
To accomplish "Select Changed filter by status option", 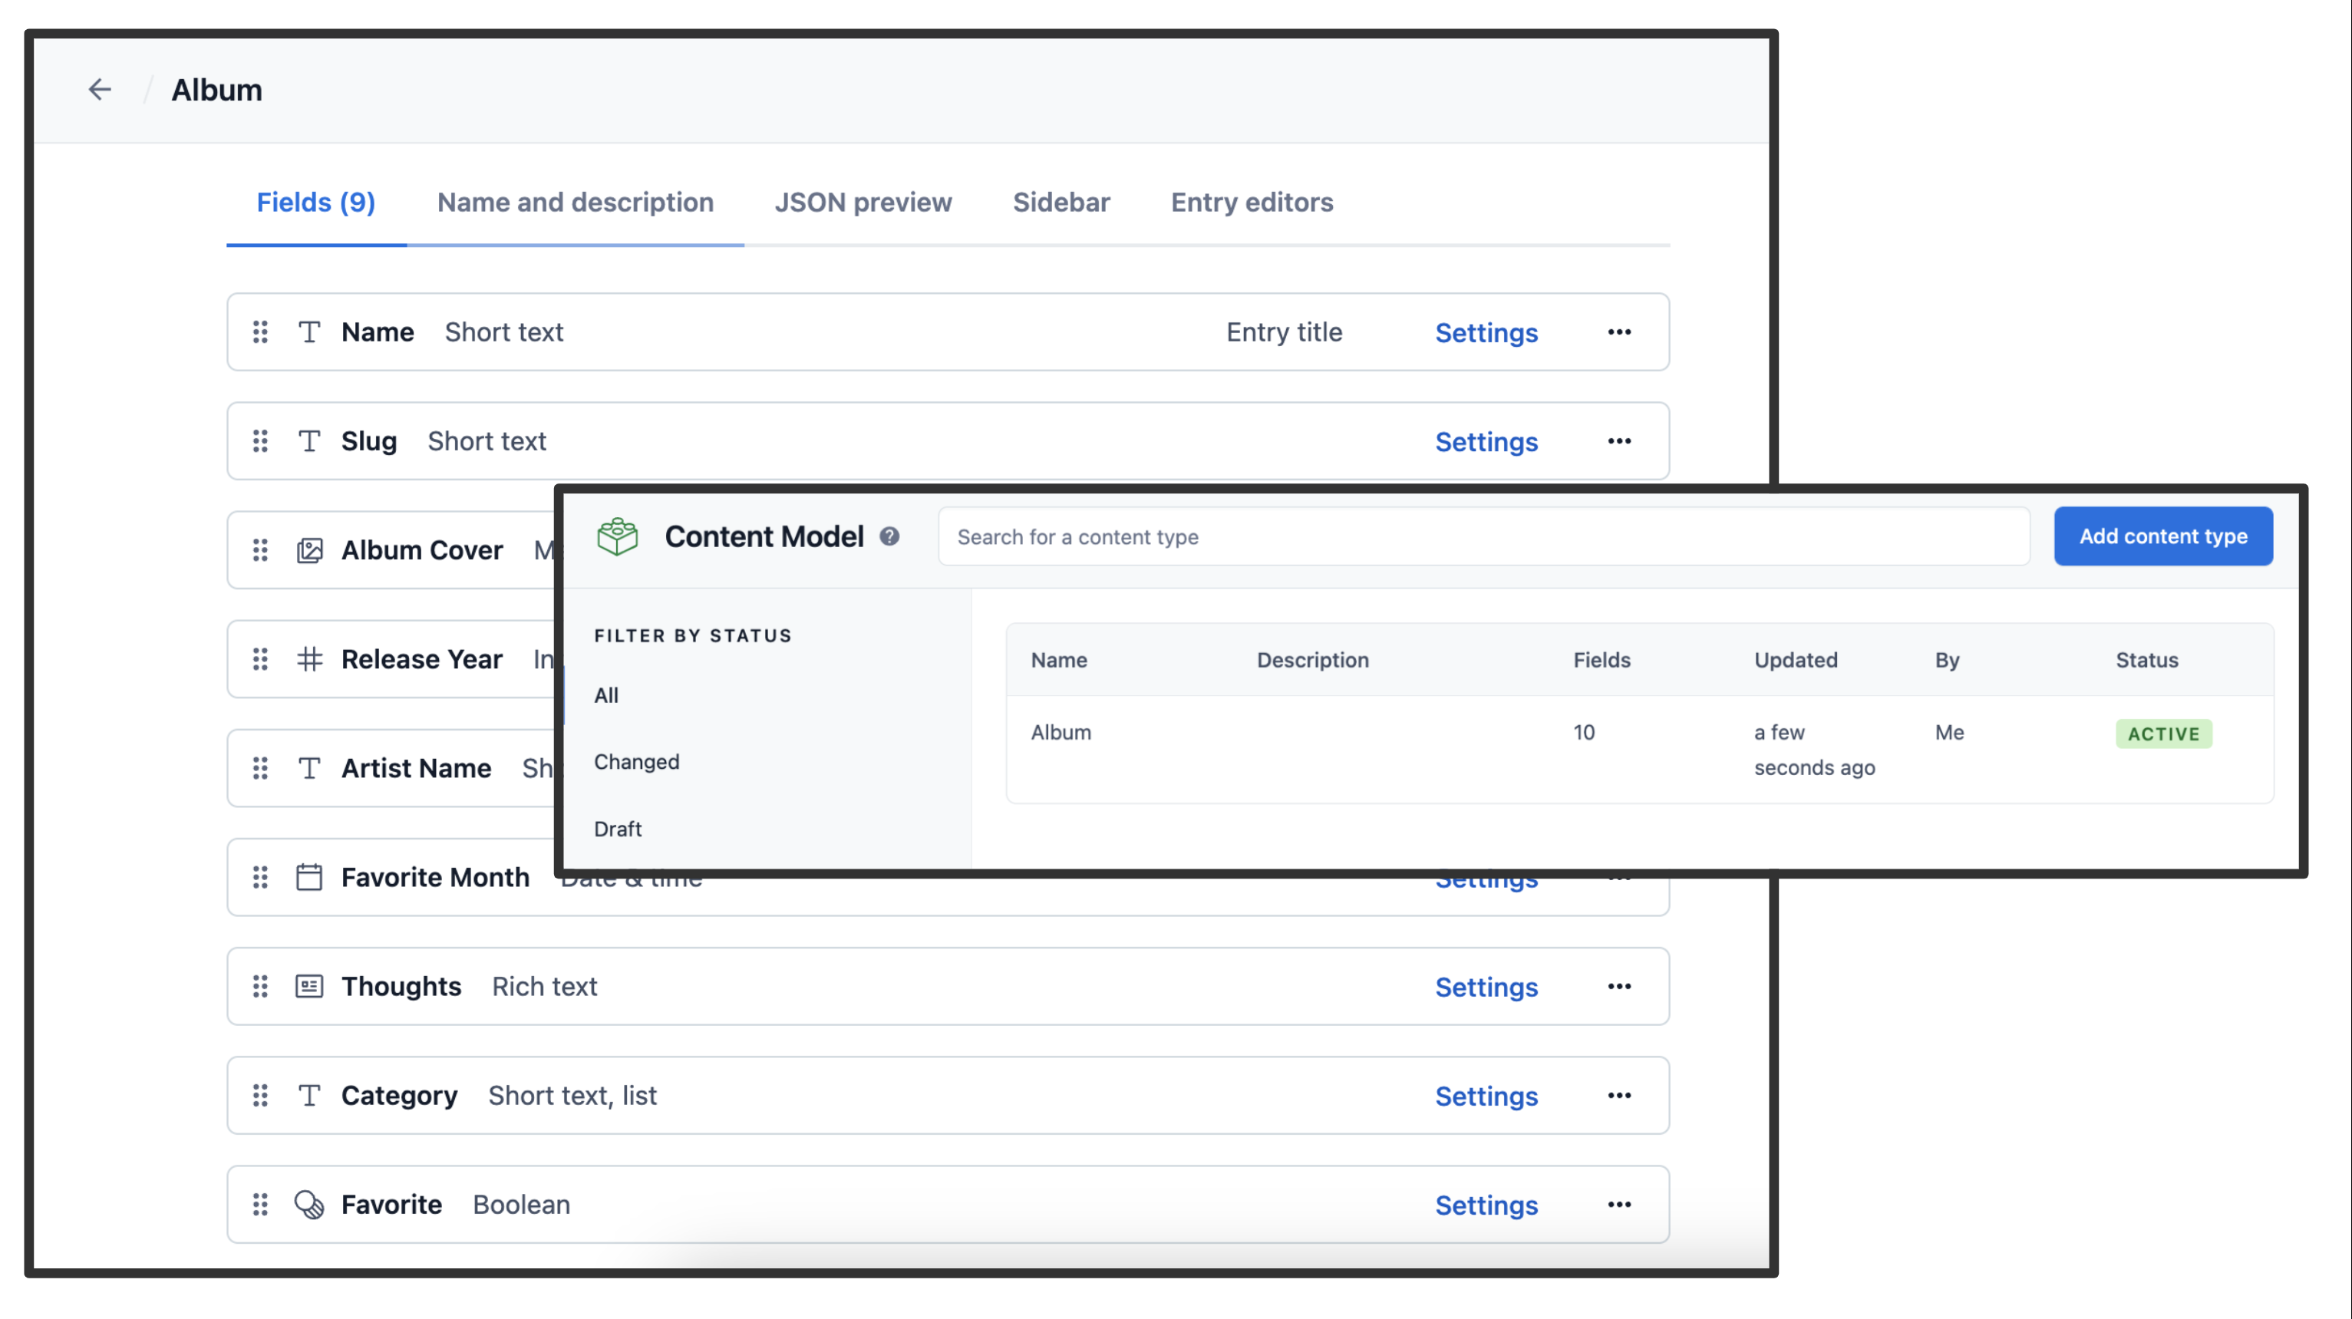I will click(635, 760).
